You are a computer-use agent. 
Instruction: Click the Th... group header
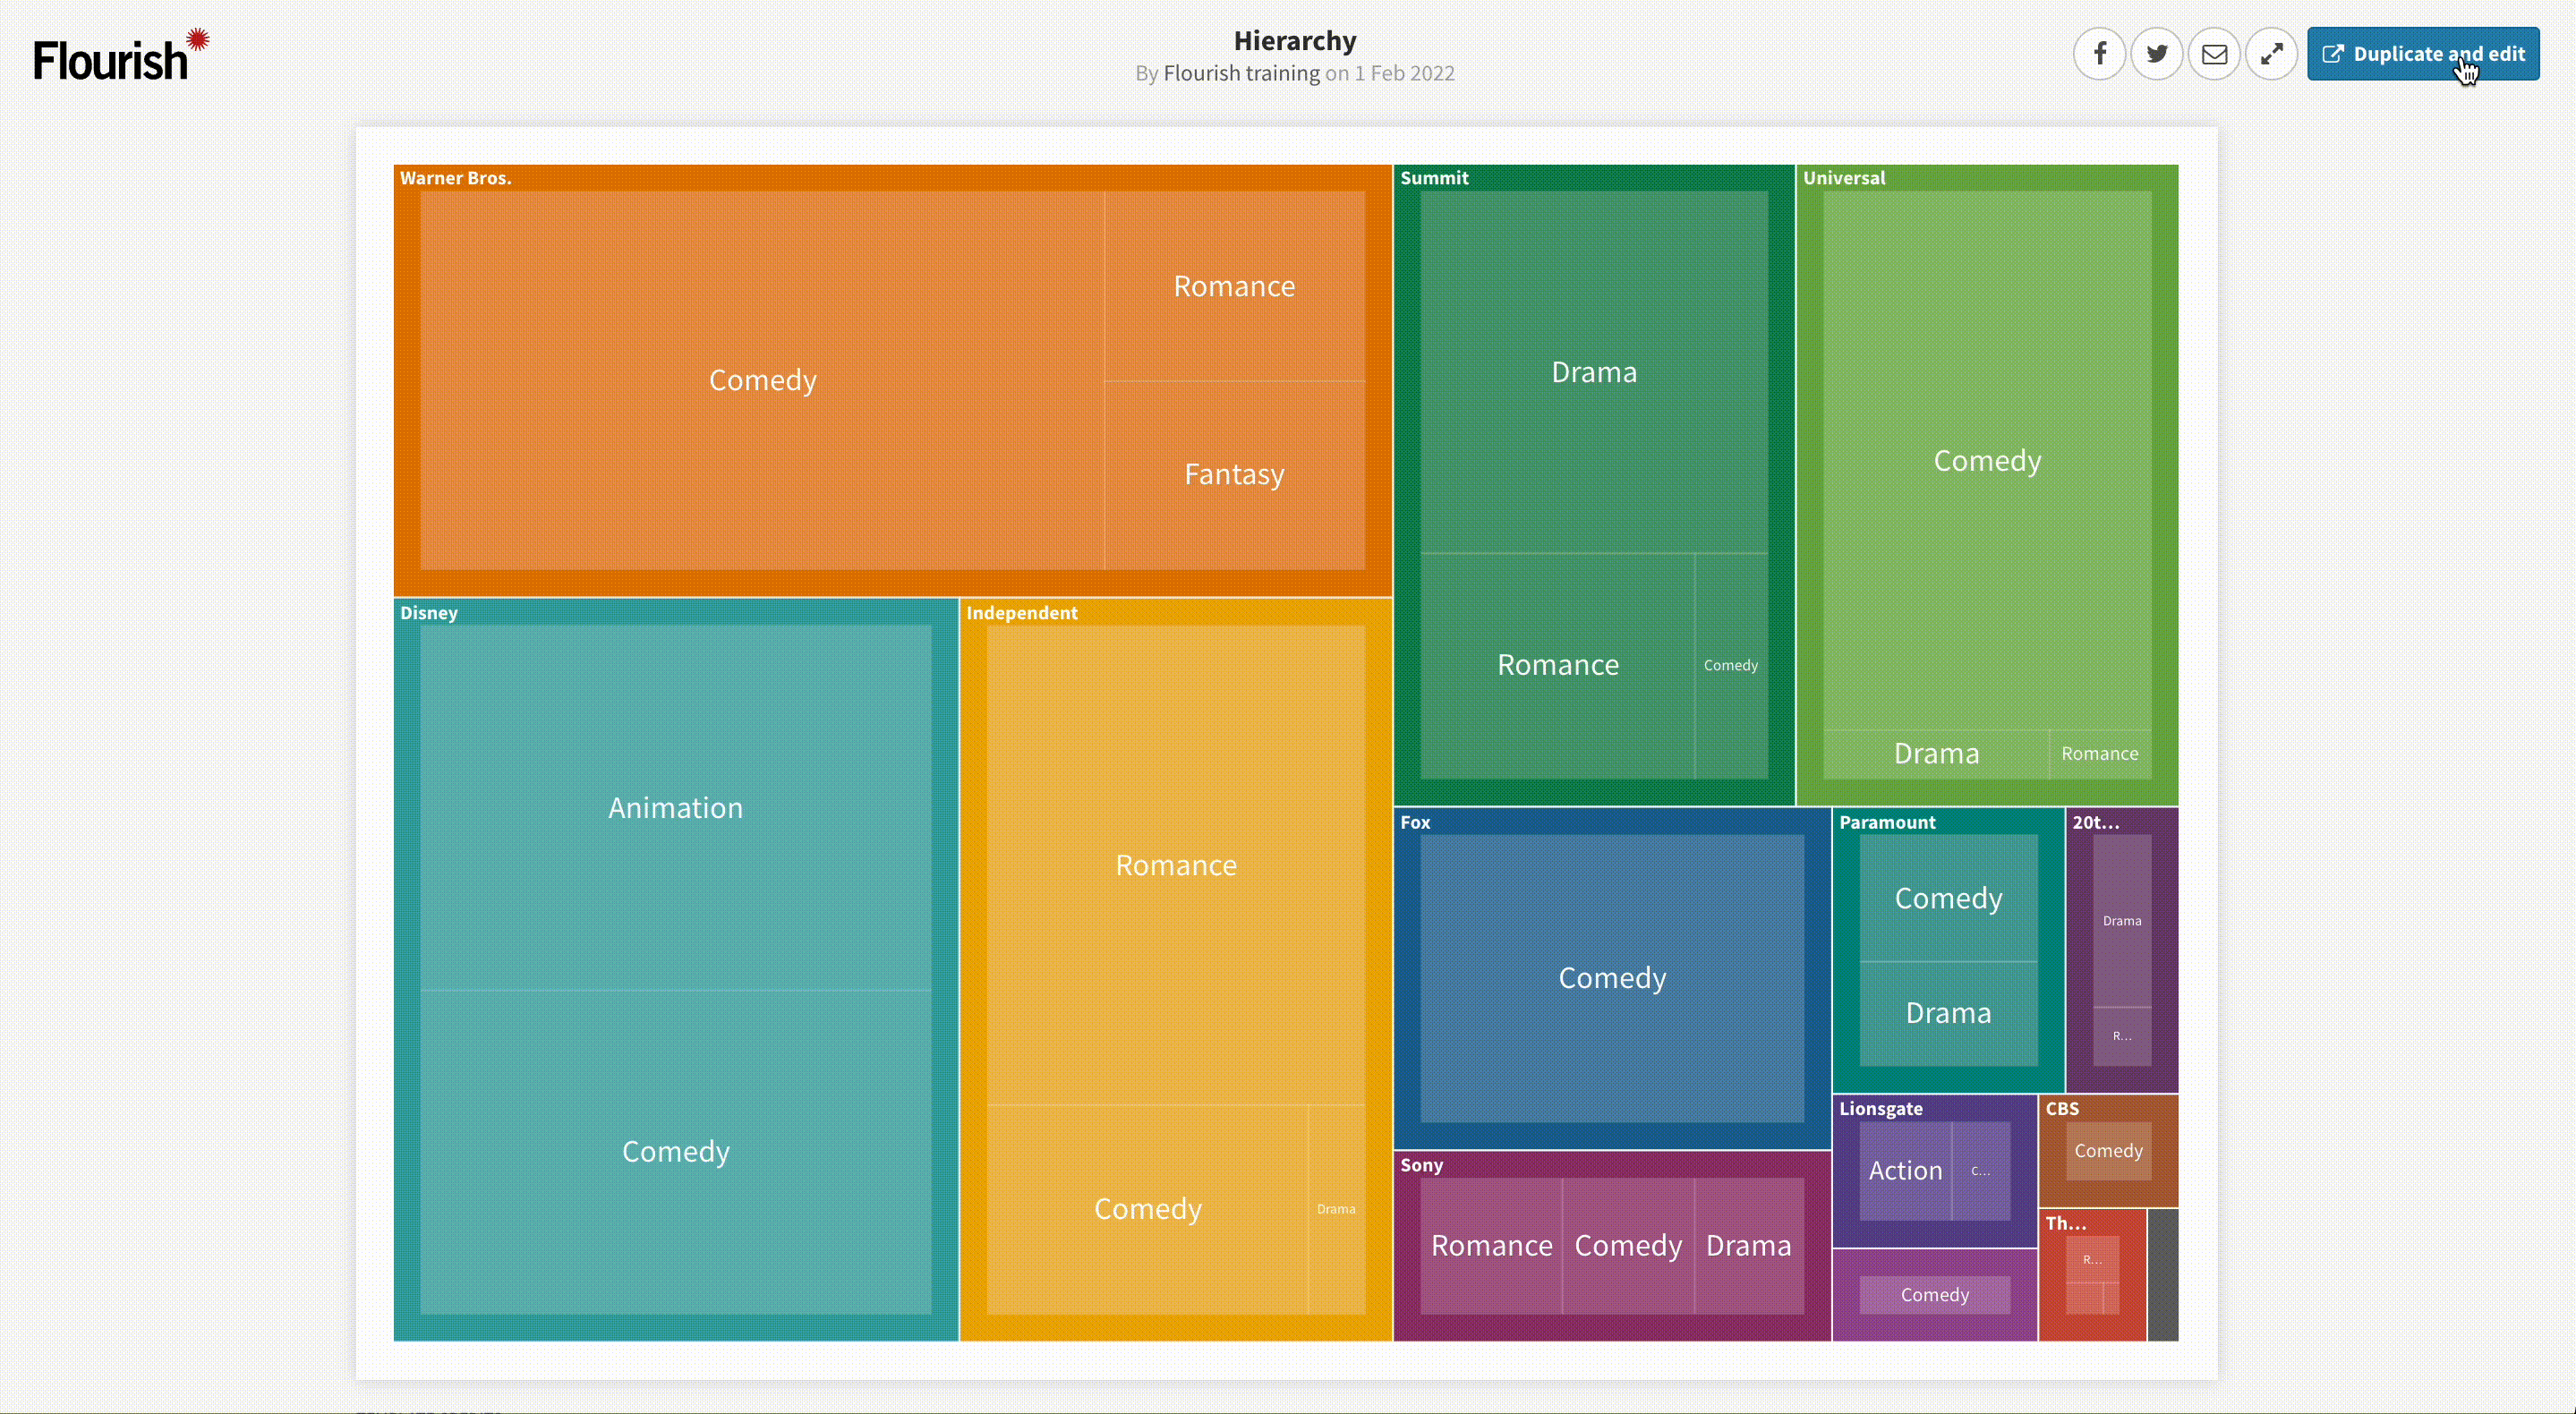[2065, 1223]
